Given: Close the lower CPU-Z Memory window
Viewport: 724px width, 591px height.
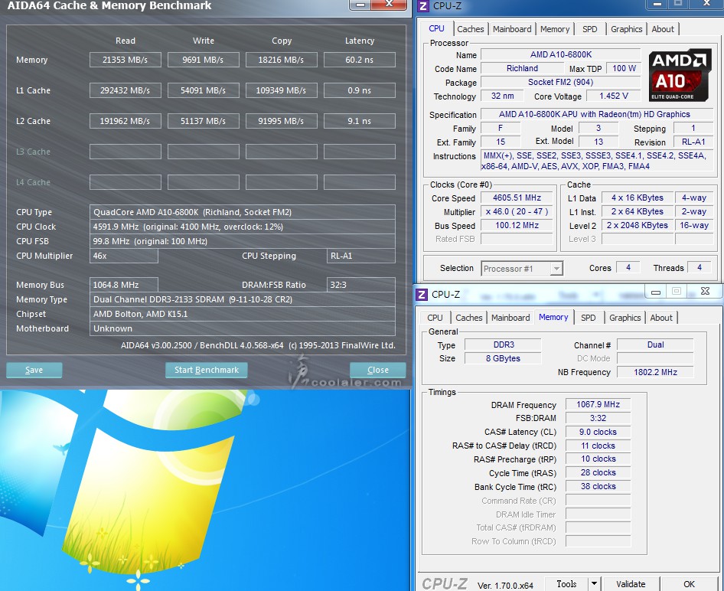Looking at the screenshot, I should tap(705, 291).
